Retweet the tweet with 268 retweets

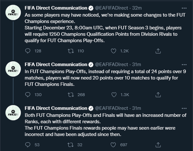click(71, 95)
